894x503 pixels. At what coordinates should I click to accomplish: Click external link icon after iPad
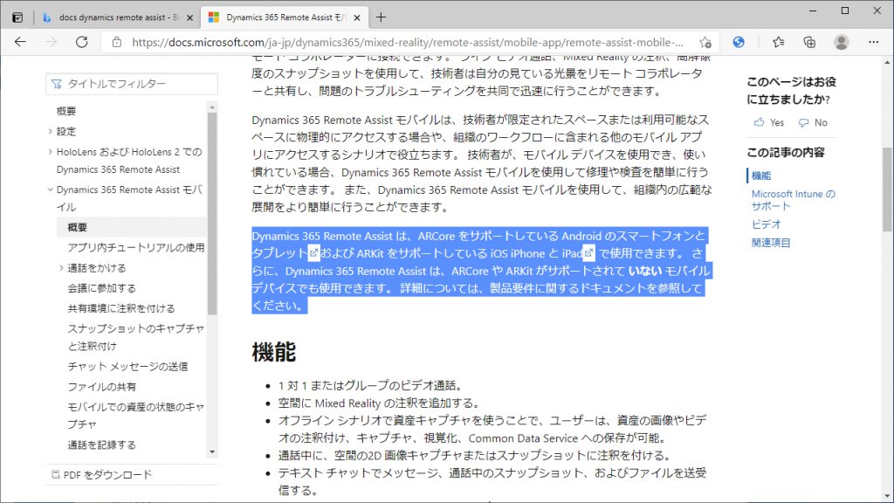(589, 252)
